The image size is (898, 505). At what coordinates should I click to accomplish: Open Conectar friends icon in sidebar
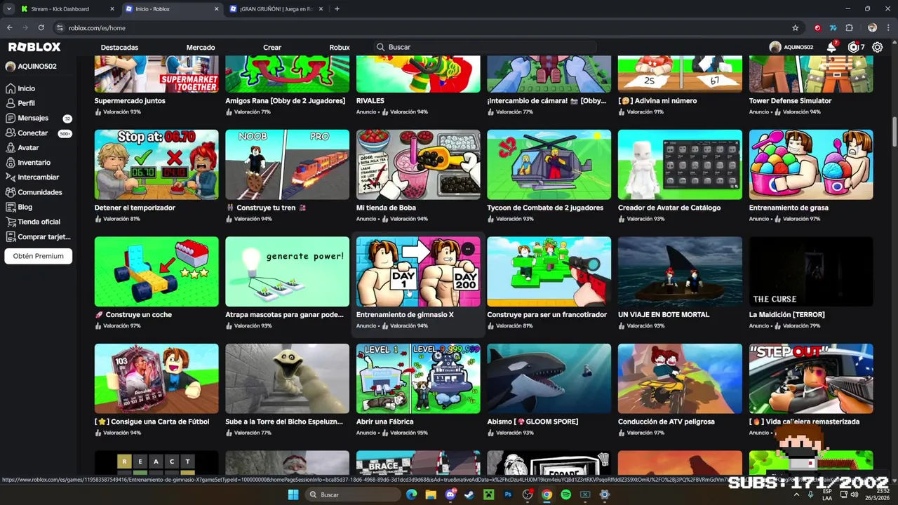point(11,133)
